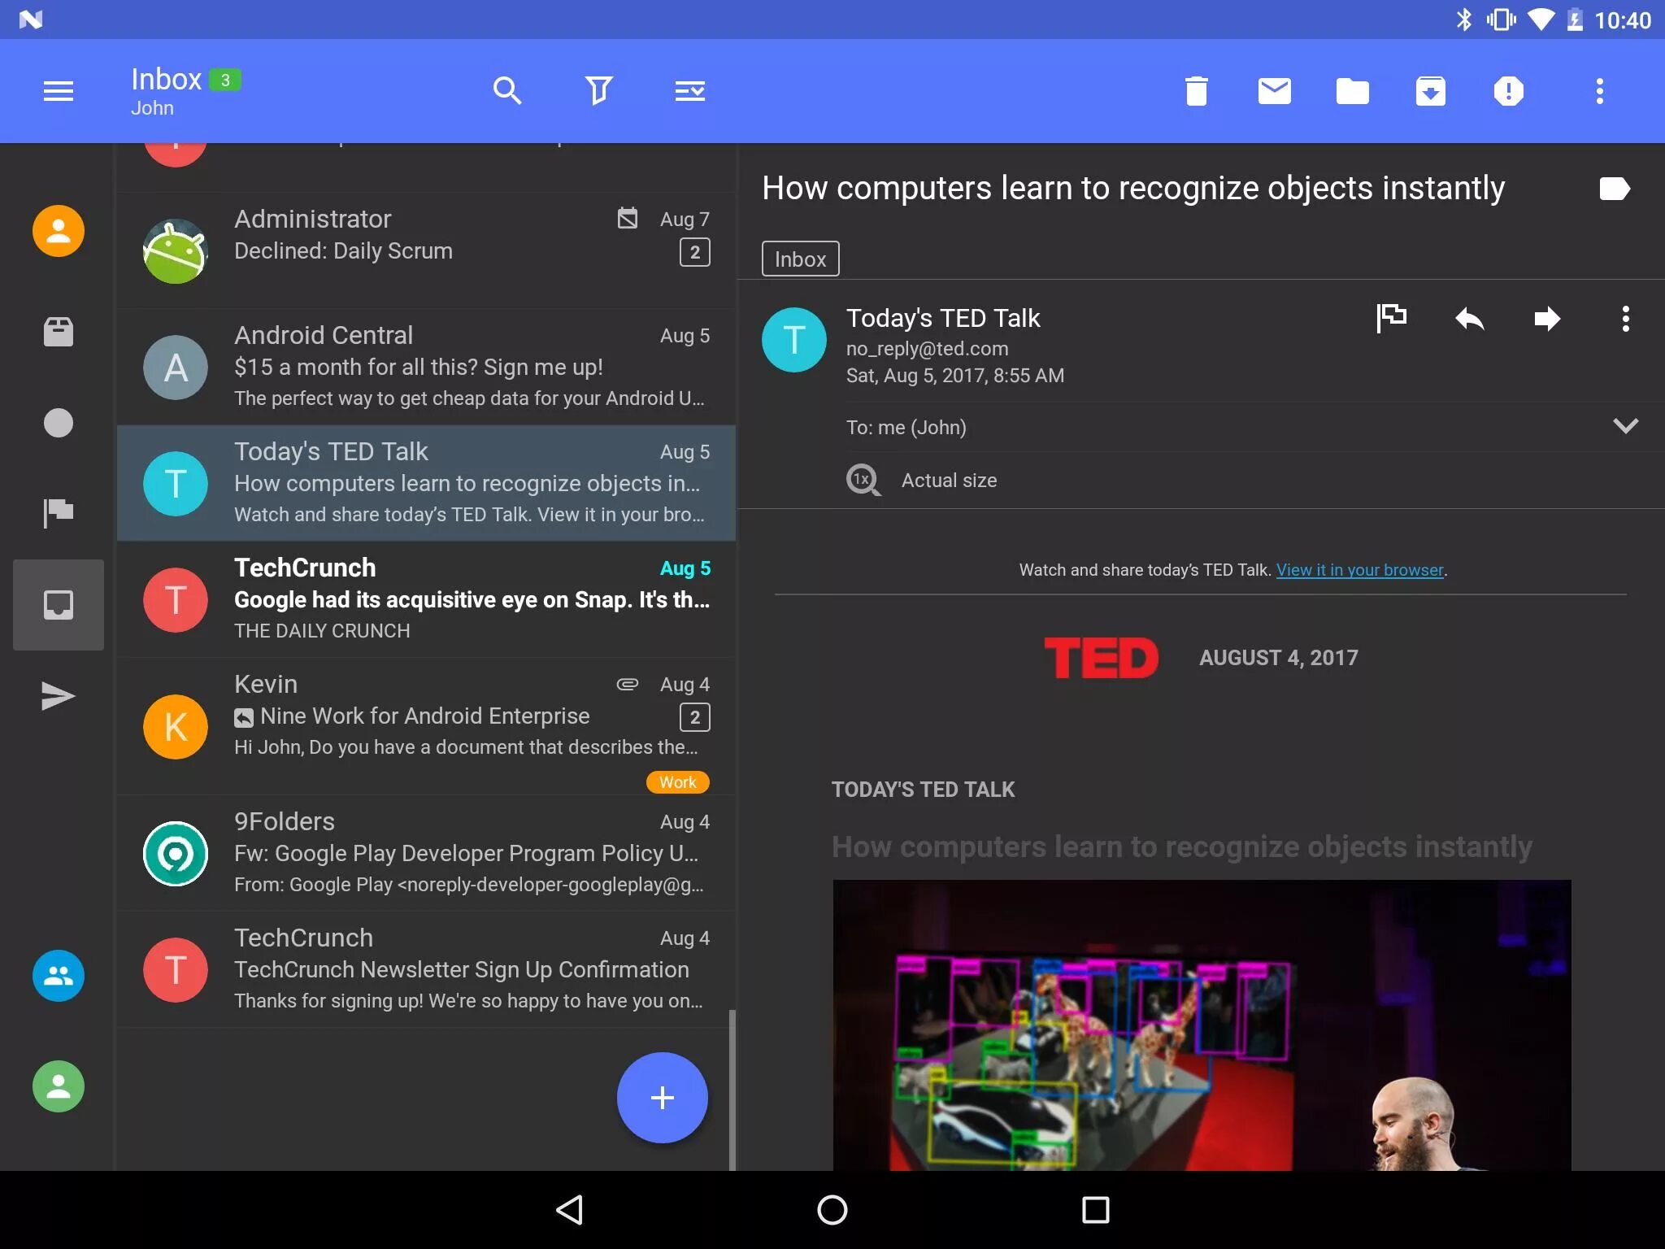Toggle flag on the open message

pos(1391,318)
